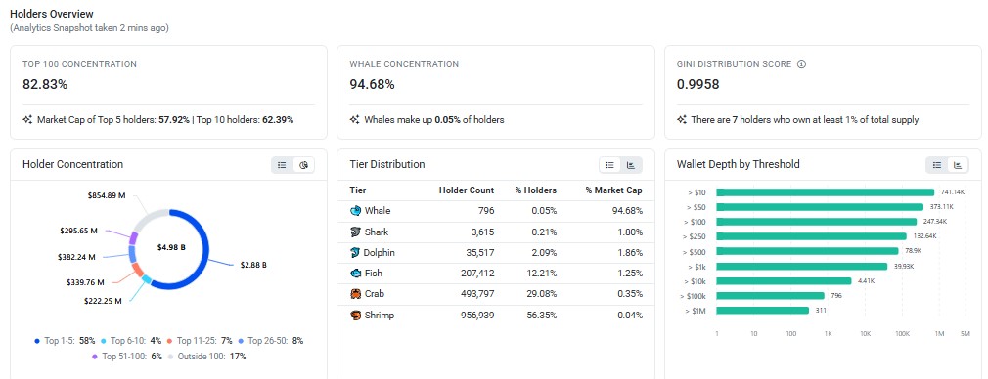988x379 pixels.
Task: Toggle the Outside 100 legend entry
Action: [x=207, y=357]
